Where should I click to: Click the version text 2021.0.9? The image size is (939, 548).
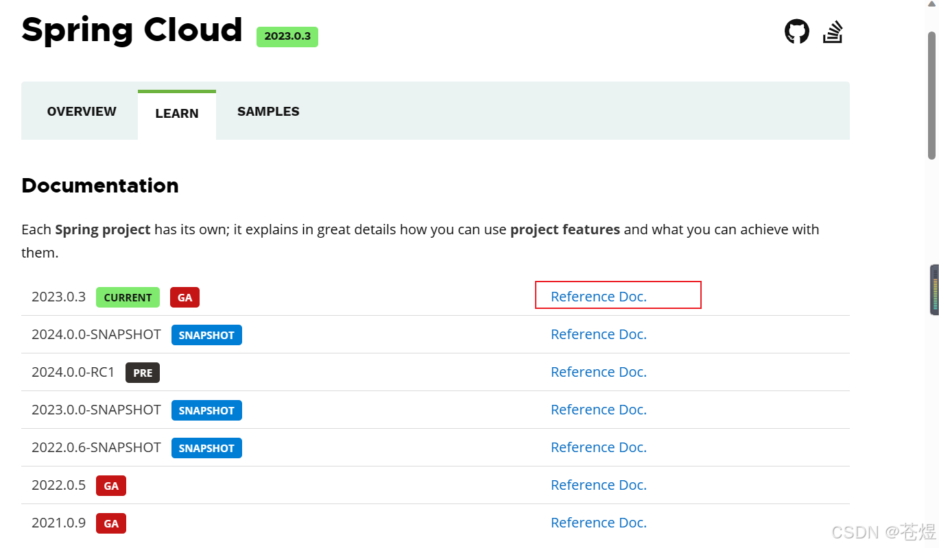click(x=58, y=523)
